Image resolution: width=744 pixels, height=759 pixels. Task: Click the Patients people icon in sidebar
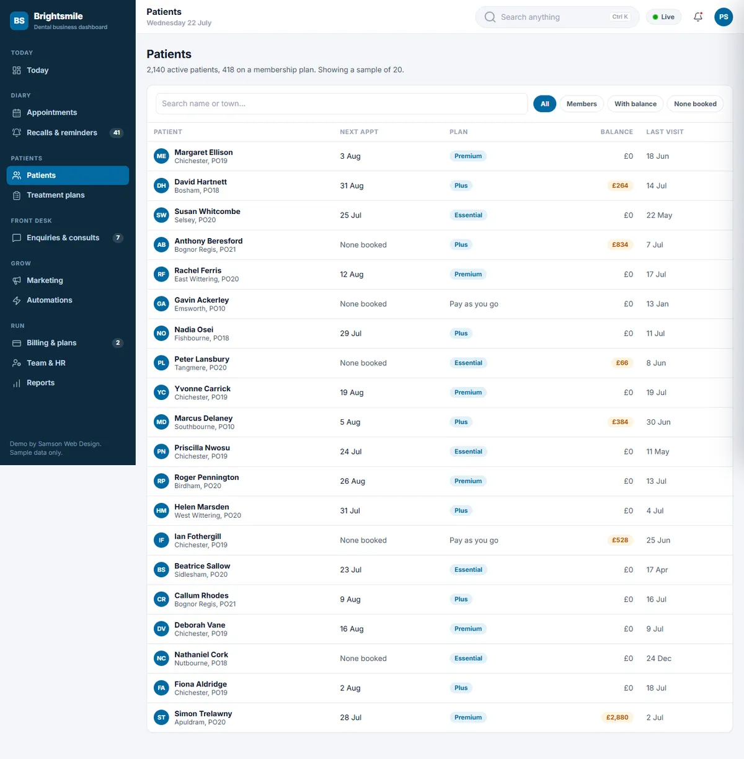coord(17,175)
